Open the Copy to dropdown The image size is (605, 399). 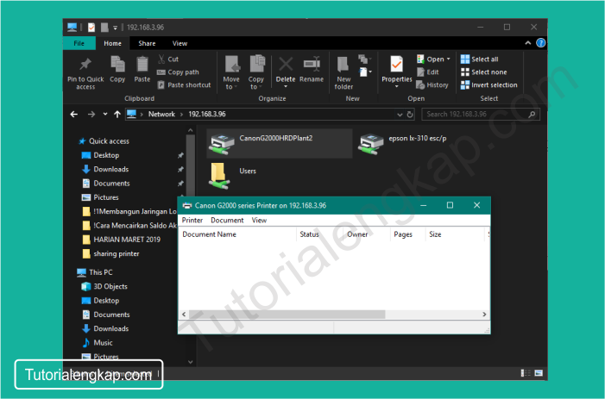pyautogui.click(x=255, y=72)
